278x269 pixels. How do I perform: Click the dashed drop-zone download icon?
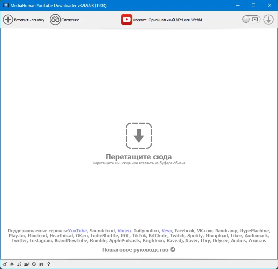(139, 136)
